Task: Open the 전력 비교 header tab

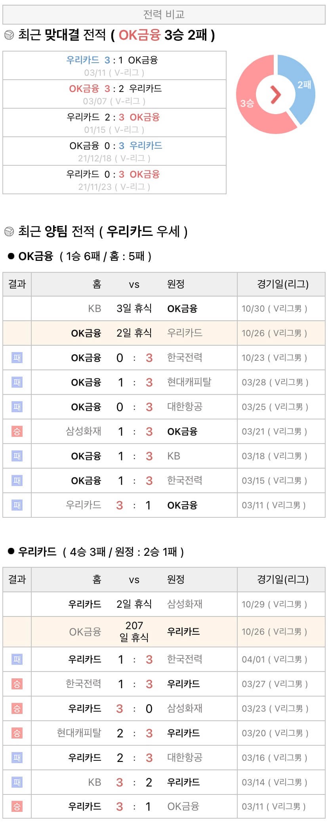Action: pos(164,15)
